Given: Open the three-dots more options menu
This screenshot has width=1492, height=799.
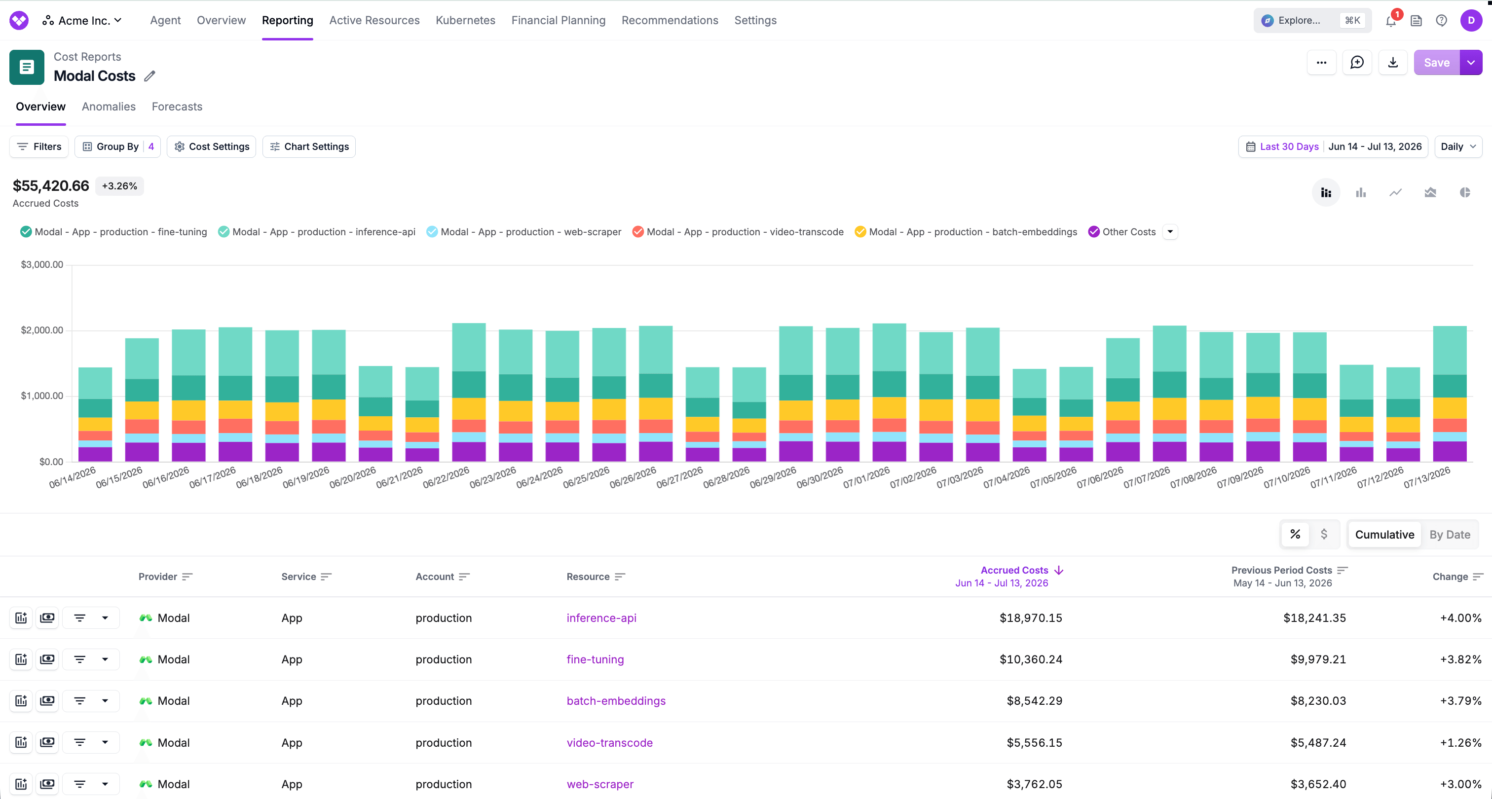Looking at the screenshot, I should click(1321, 63).
